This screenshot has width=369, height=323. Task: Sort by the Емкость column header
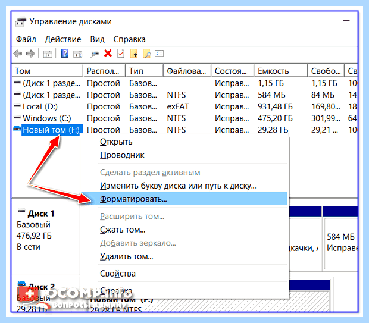[x=280, y=71]
